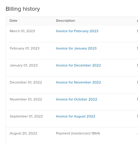Image resolution: width=138 pixels, height=144 pixels.
Task: Open Invoice for January 2023
Action: tap(76, 48)
